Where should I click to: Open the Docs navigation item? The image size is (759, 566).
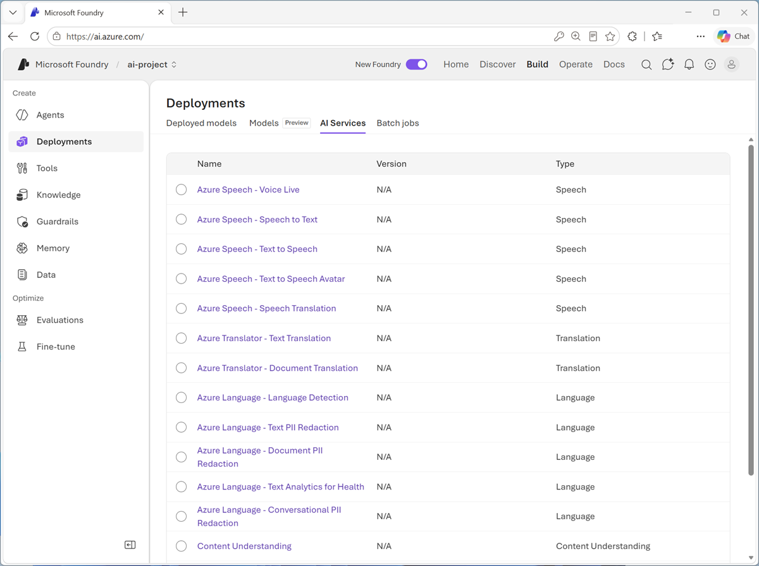(x=614, y=64)
